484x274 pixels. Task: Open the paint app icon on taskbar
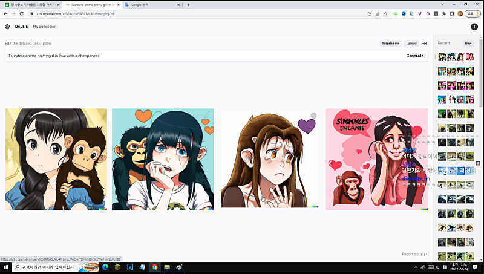(x=179, y=267)
